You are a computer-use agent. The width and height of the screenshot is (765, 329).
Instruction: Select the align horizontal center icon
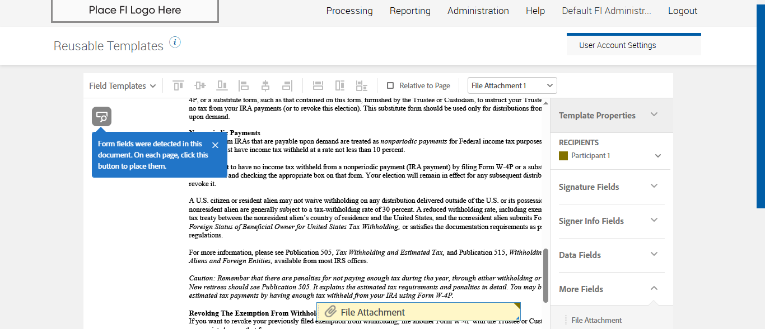coord(265,85)
